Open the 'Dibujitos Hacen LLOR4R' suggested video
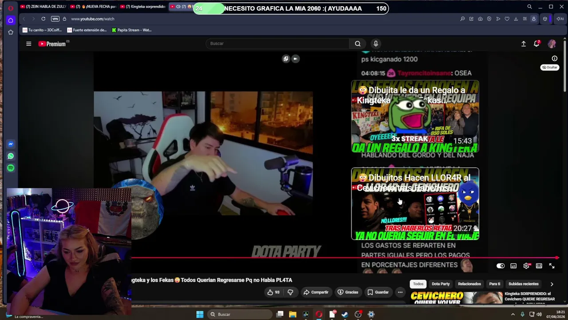Viewport: 568px width, 320px height. (415, 204)
